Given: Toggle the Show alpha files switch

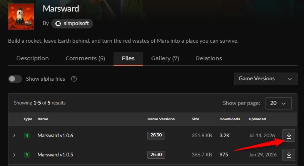Looking at the screenshot, I should click(x=15, y=79).
